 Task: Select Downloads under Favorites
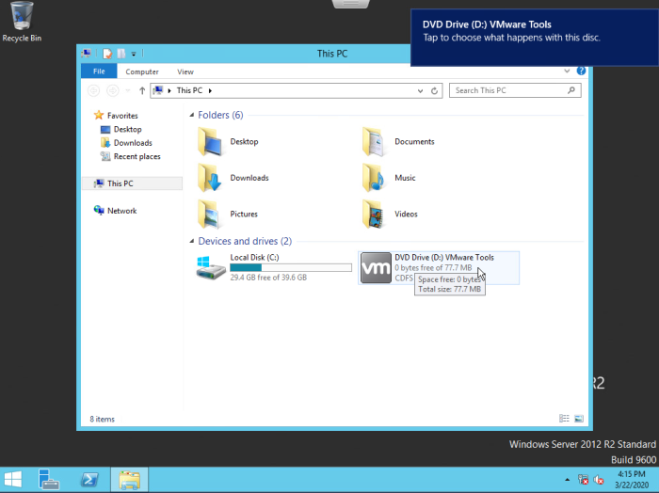click(x=133, y=143)
